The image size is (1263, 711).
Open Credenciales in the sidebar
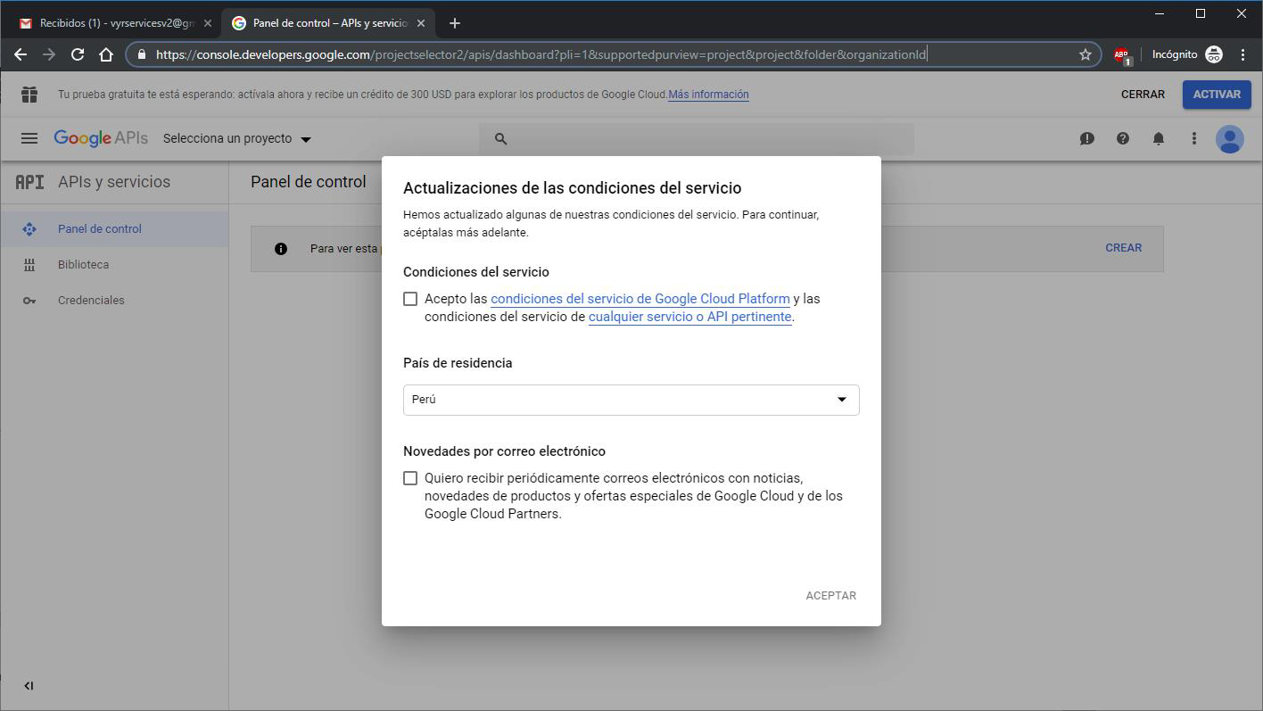pyautogui.click(x=91, y=300)
